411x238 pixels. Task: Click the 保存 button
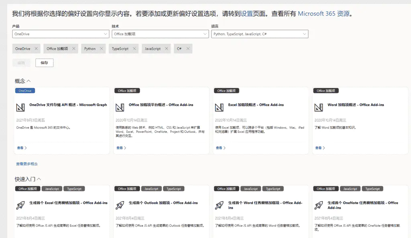click(44, 63)
